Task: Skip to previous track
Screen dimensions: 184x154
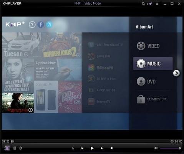Action: coord(82,148)
